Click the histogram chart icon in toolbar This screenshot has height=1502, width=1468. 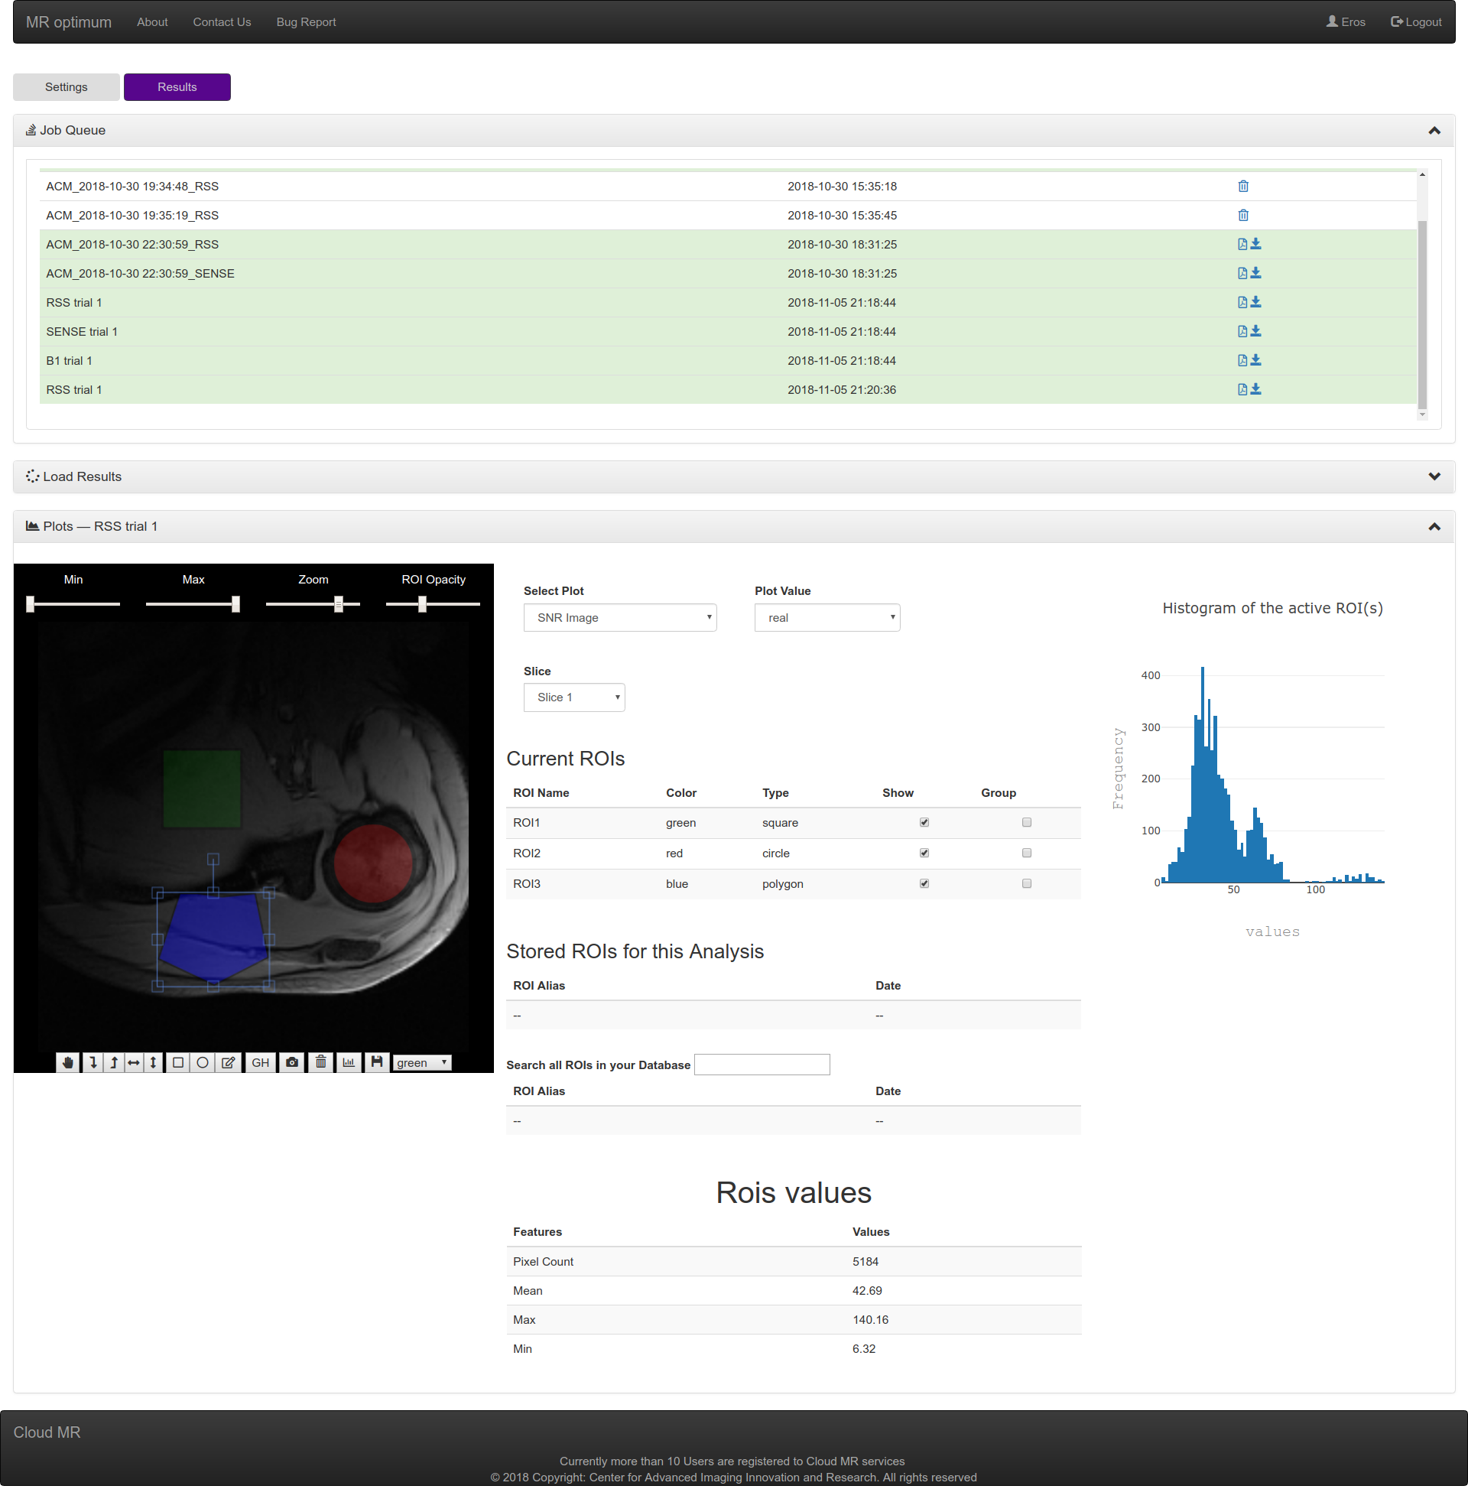point(349,1062)
